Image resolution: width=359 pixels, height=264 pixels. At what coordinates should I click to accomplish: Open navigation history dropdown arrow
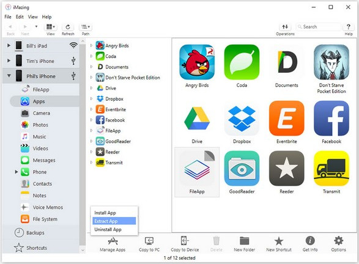point(36,26)
